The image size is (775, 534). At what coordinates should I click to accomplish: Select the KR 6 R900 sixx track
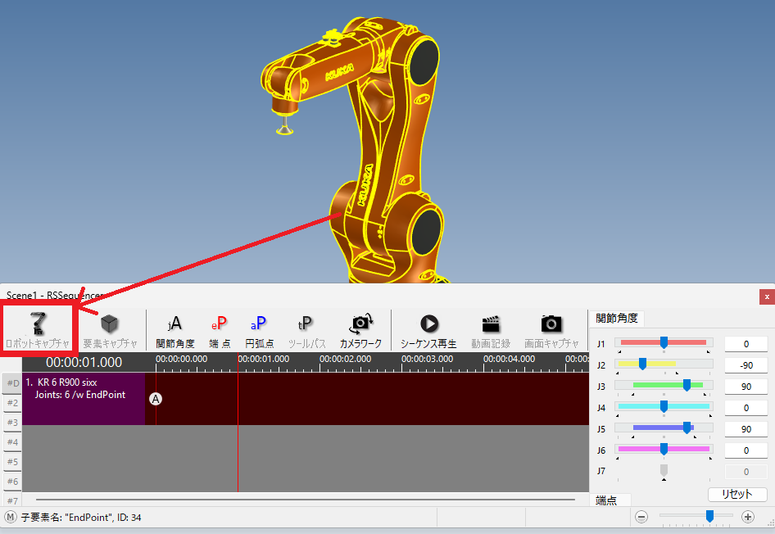(84, 399)
